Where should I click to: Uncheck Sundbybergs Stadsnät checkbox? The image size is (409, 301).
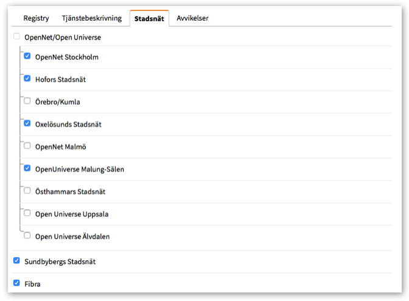click(x=16, y=260)
